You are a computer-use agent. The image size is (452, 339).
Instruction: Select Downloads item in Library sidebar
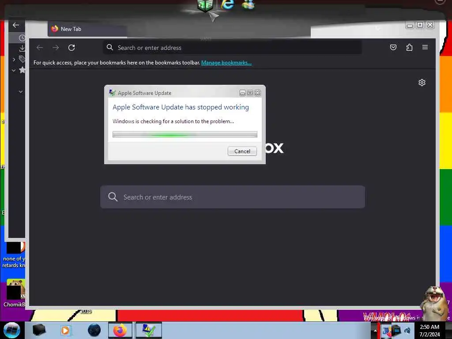tap(22, 49)
